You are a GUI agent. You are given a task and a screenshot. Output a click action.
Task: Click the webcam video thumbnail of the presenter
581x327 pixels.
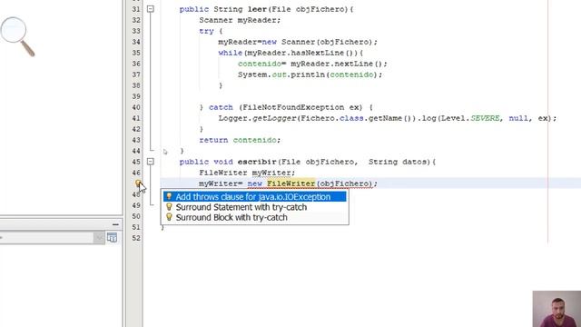[x=556, y=309]
